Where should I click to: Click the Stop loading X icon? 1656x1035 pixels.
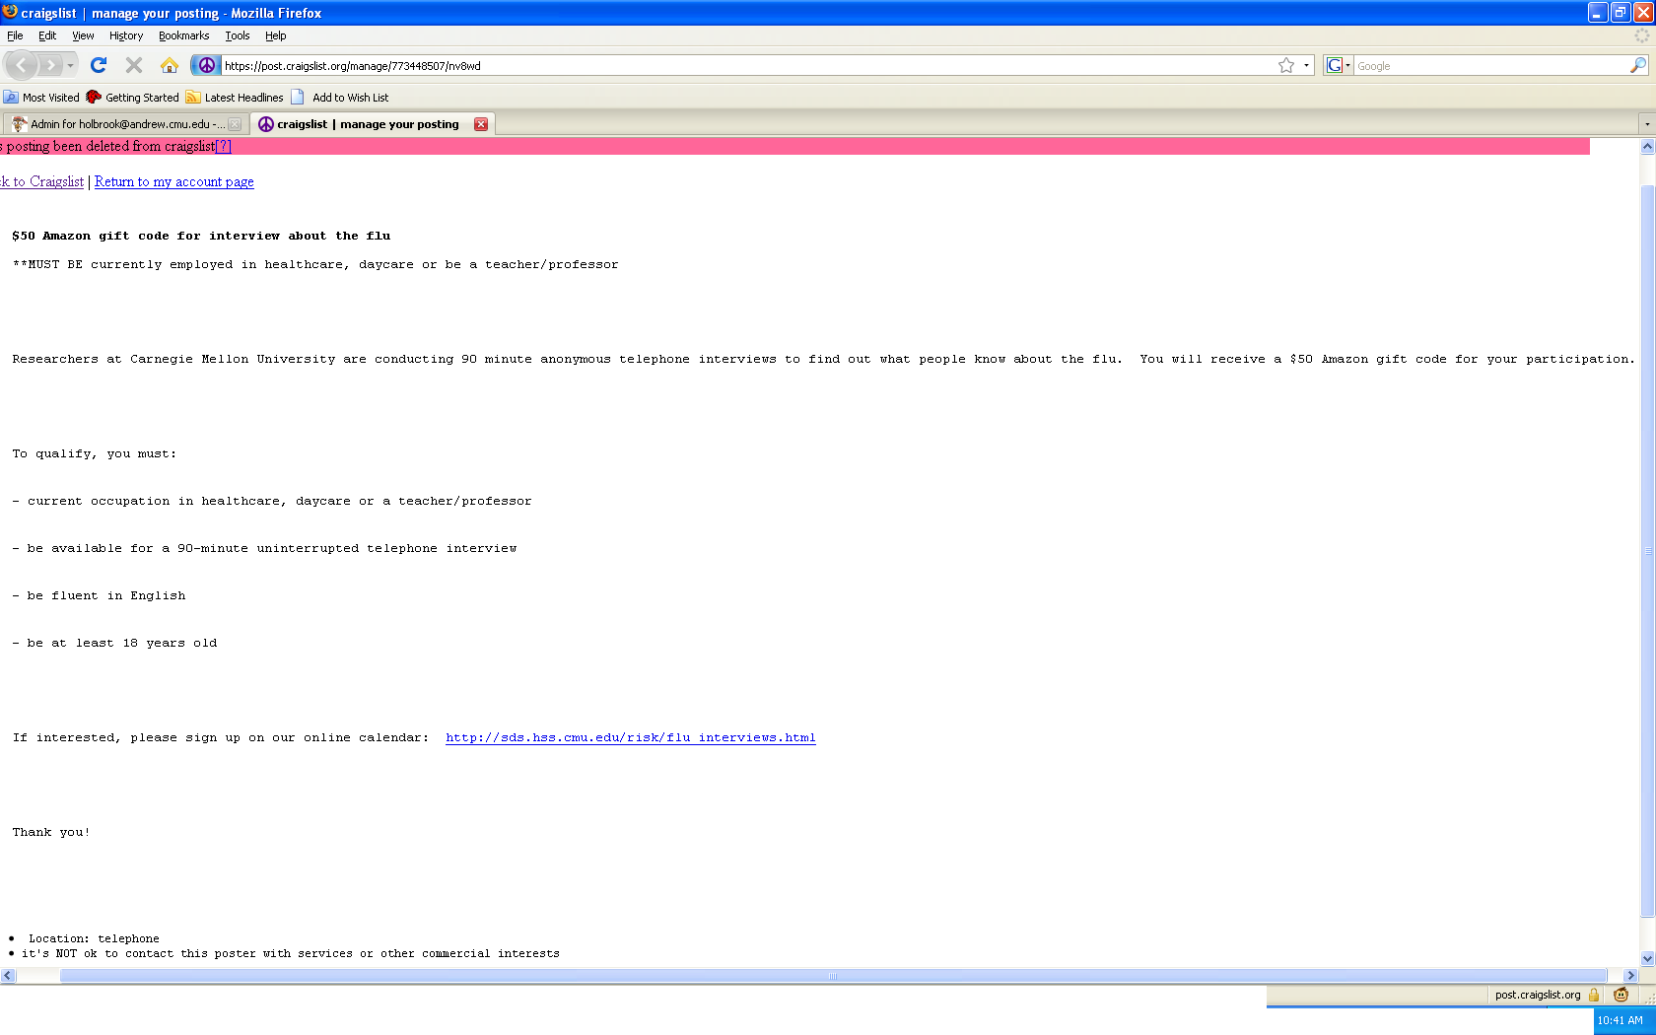tap(134, 65)
